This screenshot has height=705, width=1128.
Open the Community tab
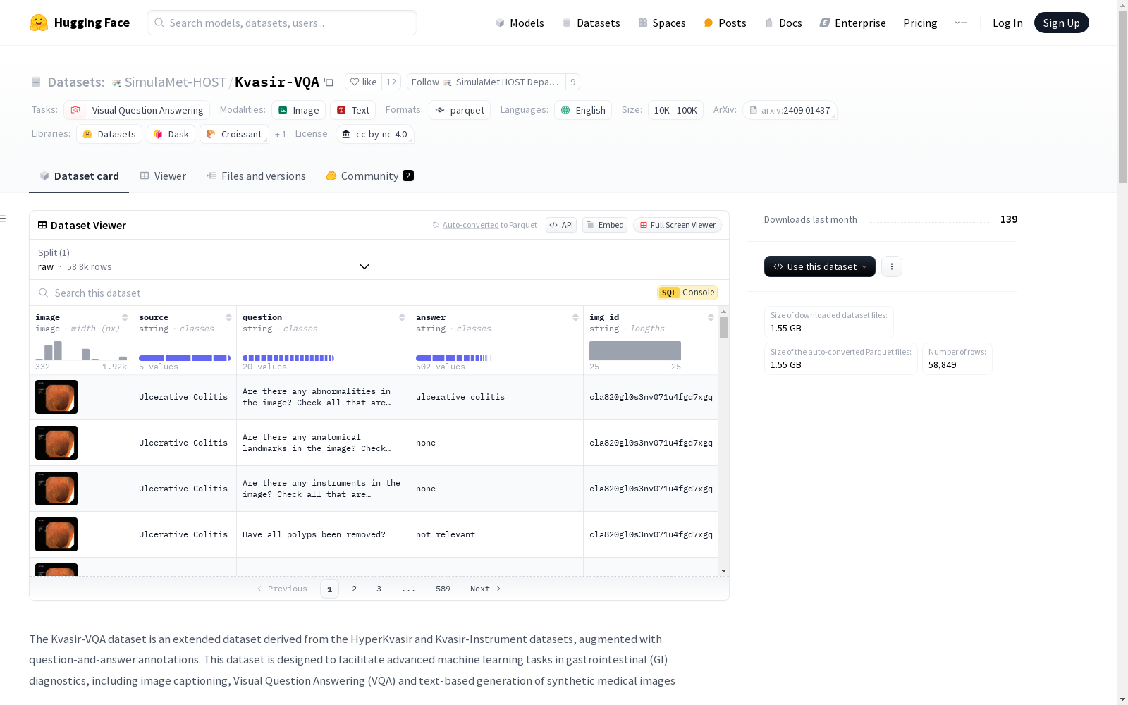coord(369,176)
